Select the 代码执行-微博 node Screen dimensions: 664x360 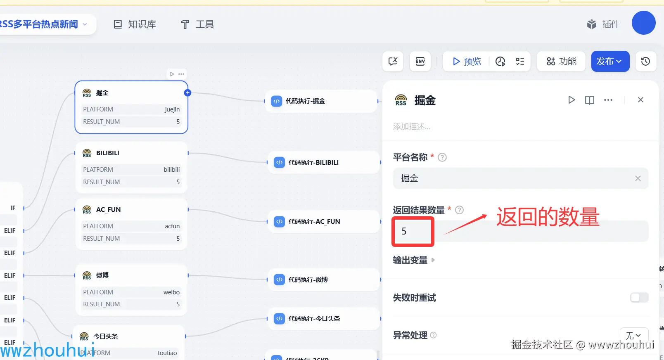(x=324, y=280)
